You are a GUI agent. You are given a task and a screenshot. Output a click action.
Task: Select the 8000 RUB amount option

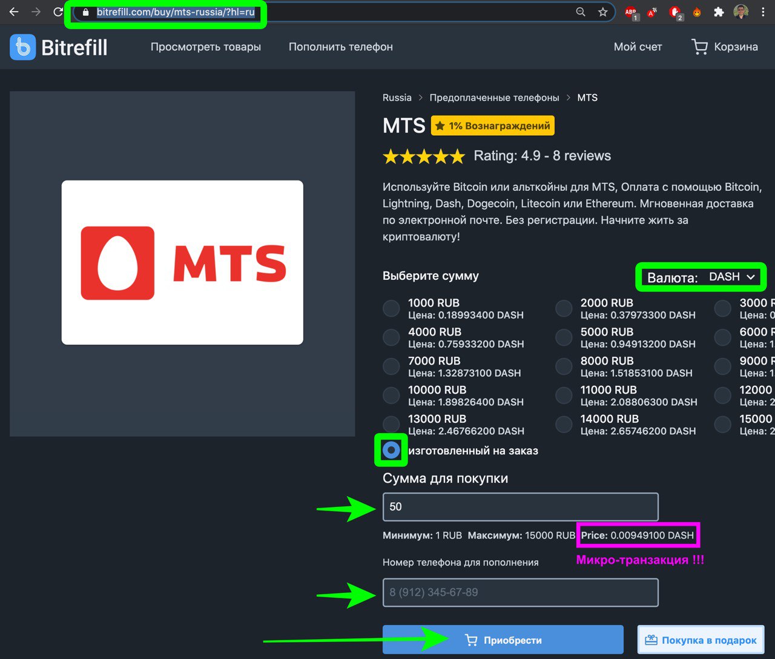click(564, 366)
